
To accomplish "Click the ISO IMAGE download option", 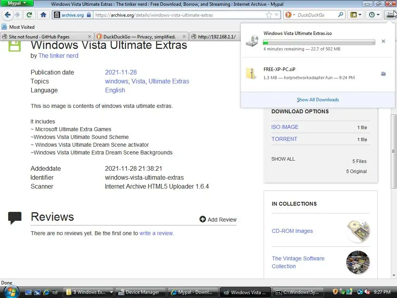I will click(285, 127).
